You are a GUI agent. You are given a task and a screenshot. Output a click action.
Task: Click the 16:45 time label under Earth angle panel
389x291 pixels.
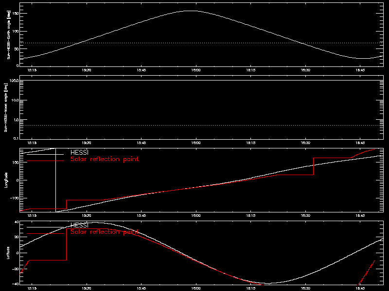tap(360, 70)
